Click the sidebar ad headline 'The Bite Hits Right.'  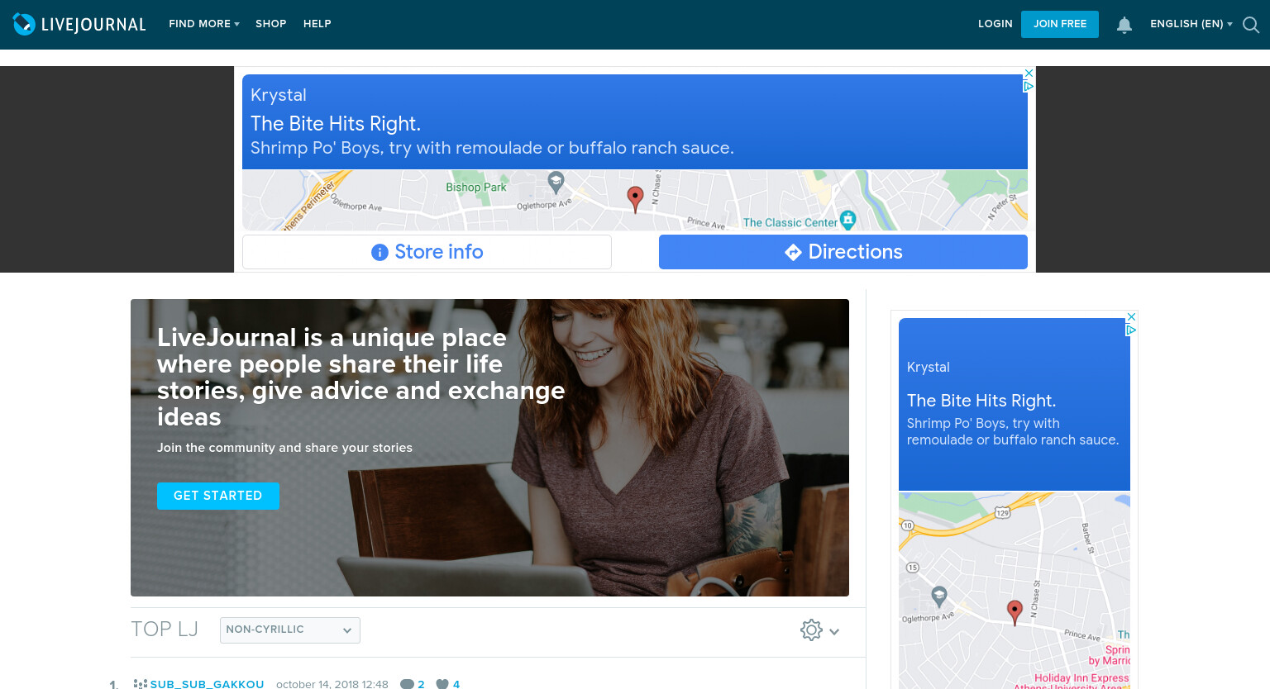click(981, 401)
